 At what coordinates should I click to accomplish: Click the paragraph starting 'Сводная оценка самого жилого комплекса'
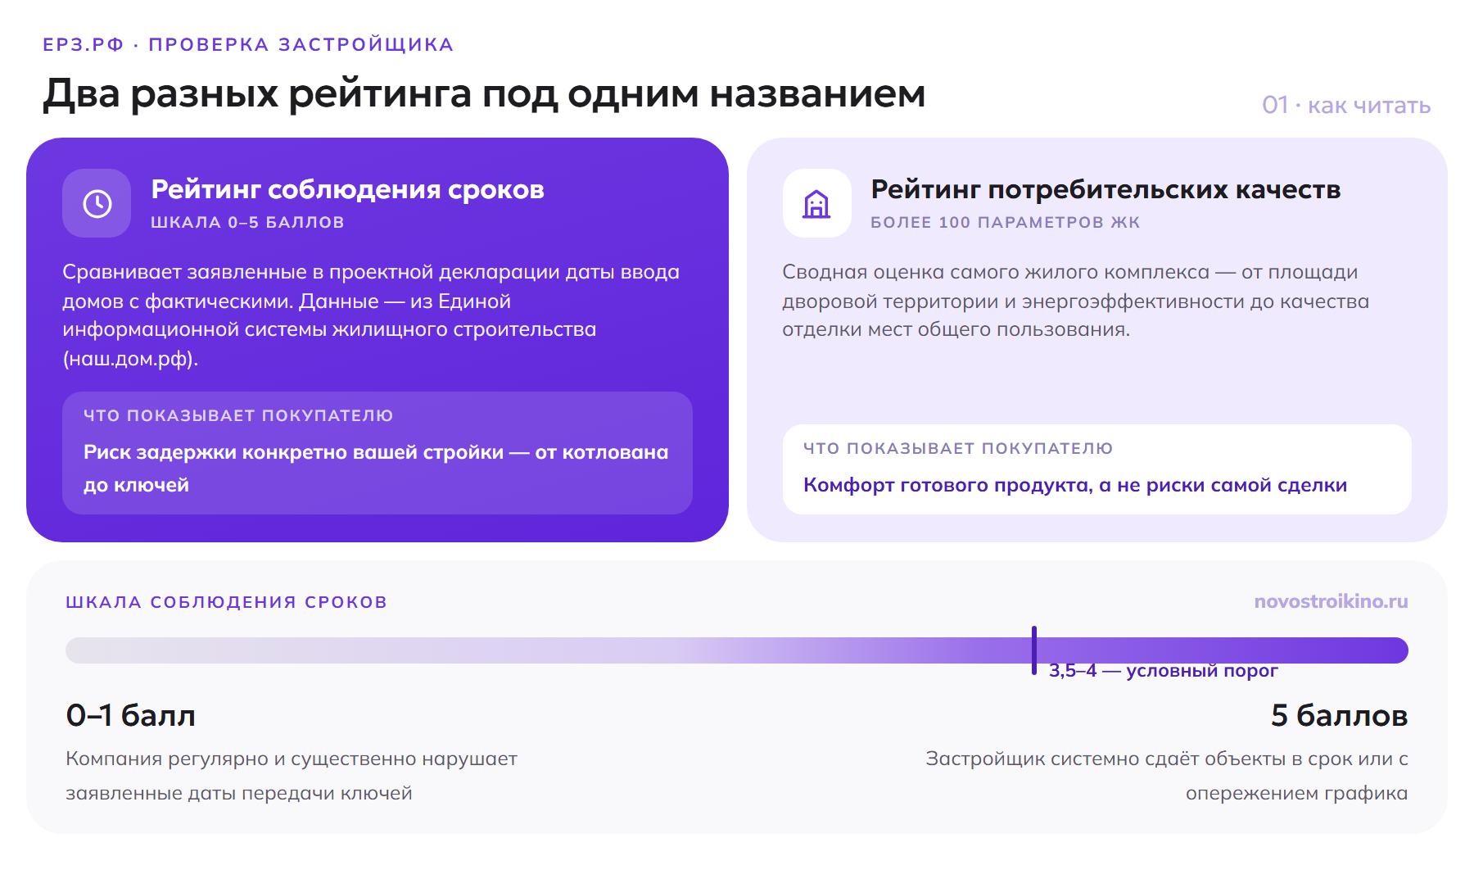[1076, 301]
